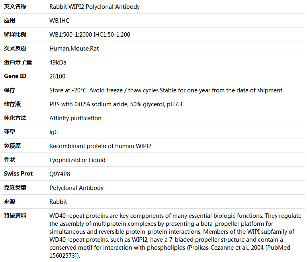Click the product name 'Rabbit WIPI2 Polyclonal Antibody'
This screenshot has height=262, width=307.
pos(94,7)
